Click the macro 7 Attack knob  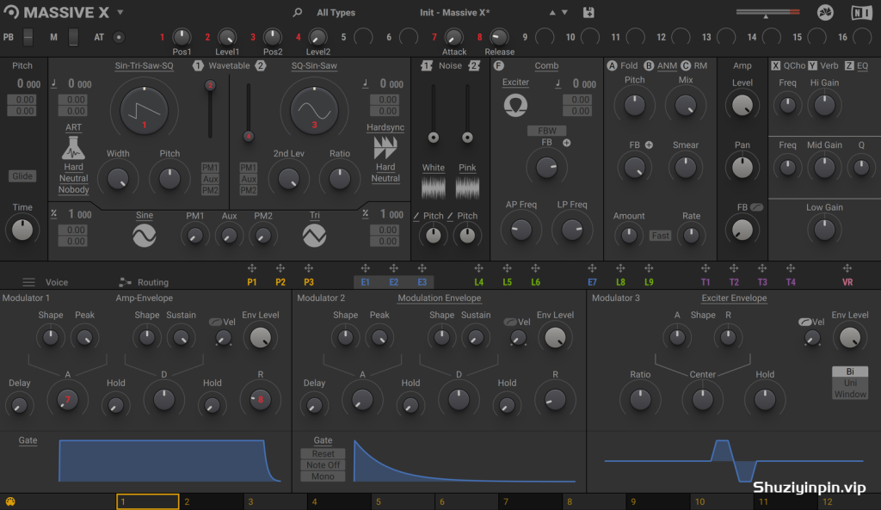tap(453, 37)
